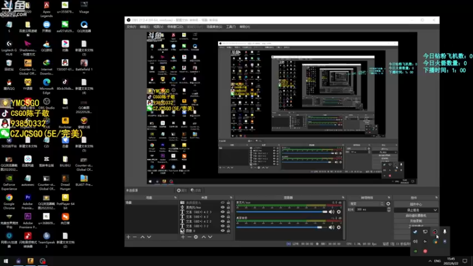Open the 渐变 transition dropdown
This screenshot has height=266, width=473.
[x=366, y=204]
